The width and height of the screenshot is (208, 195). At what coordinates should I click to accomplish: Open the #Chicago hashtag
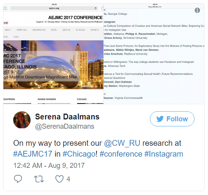(79, 154)
